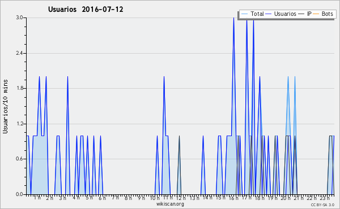The width and height of the screenshot is (340, 209).
Task: Click the y-axis value 3.0
Action: pyautogui.click(x=19, y=18)
